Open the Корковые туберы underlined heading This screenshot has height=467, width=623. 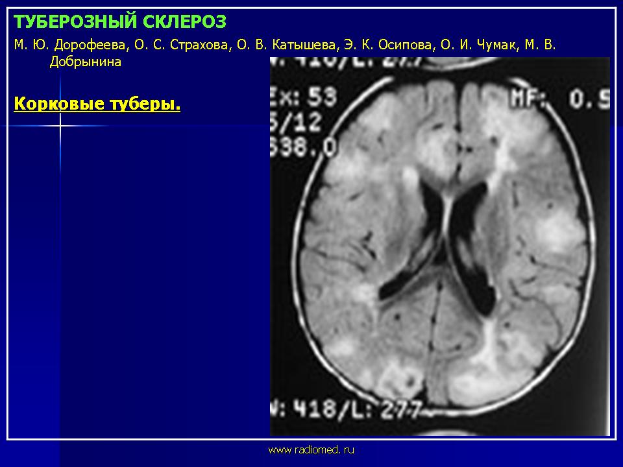coord(97,104)
